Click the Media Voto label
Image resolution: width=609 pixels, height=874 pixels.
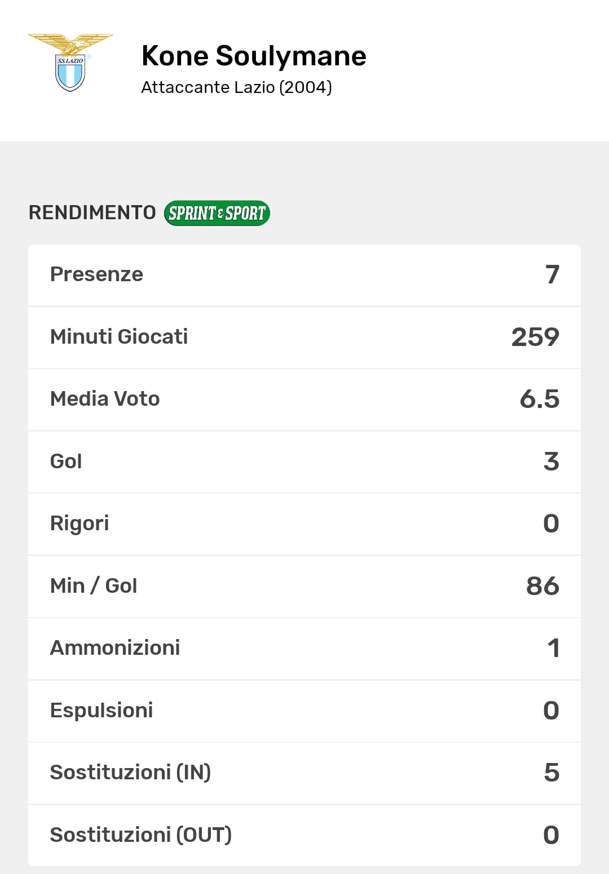pyautogui.click(x=105, y=399)
